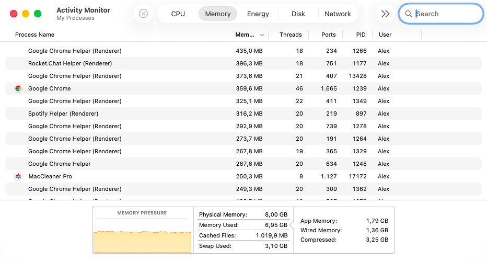Click PID value 17172
The height and width of the screenshot is (261, 487).
click(358, 176)
